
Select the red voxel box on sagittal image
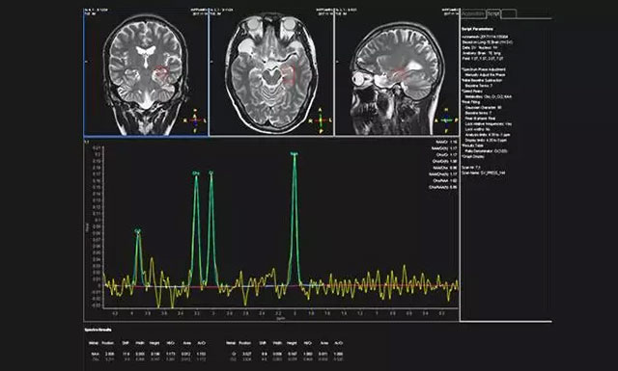coord(399,72)
